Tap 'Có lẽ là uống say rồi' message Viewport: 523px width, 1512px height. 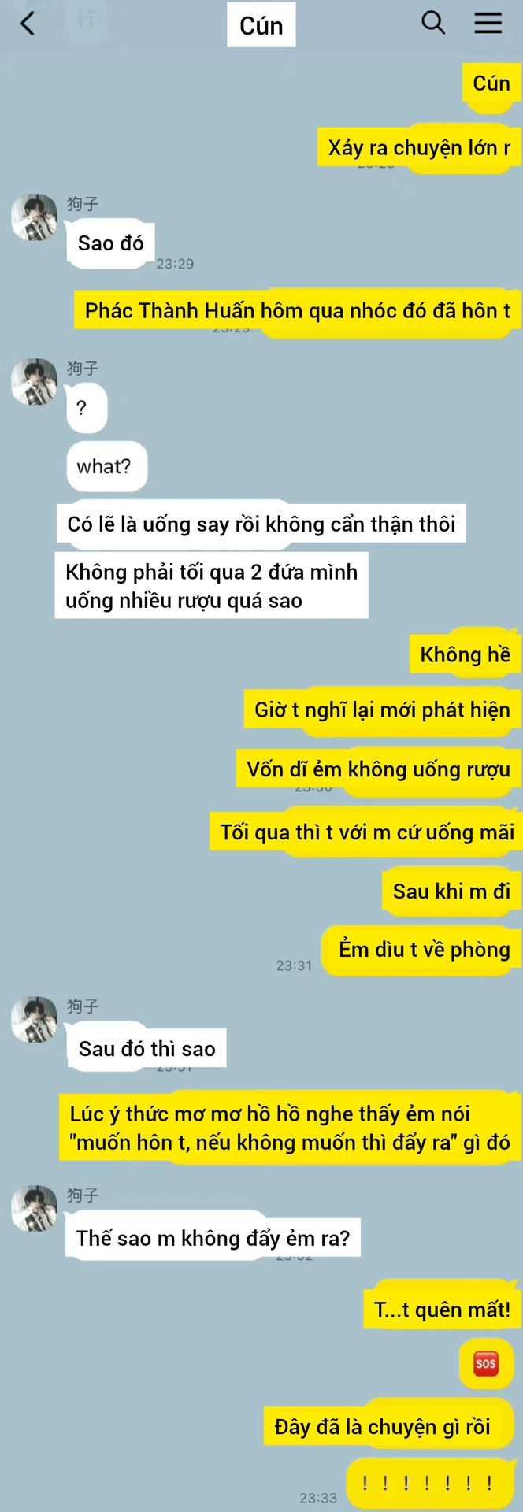(261, 524)
